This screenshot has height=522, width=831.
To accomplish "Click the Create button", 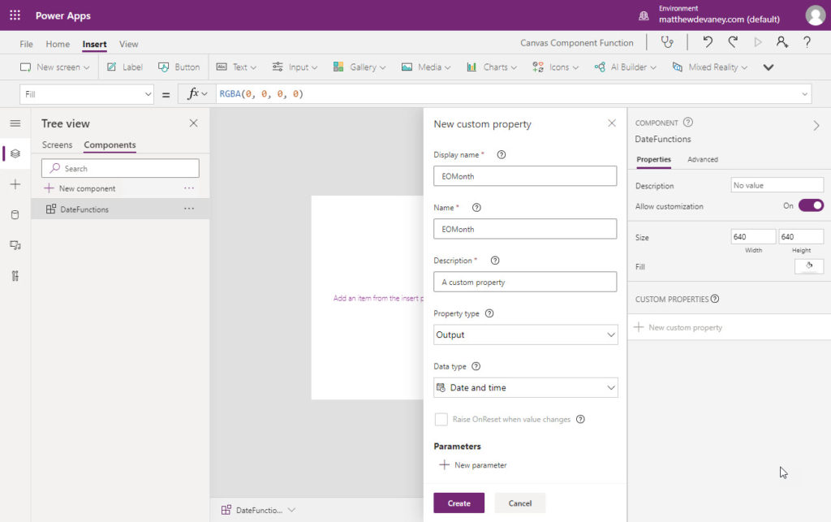I will [x=459, y=503].
